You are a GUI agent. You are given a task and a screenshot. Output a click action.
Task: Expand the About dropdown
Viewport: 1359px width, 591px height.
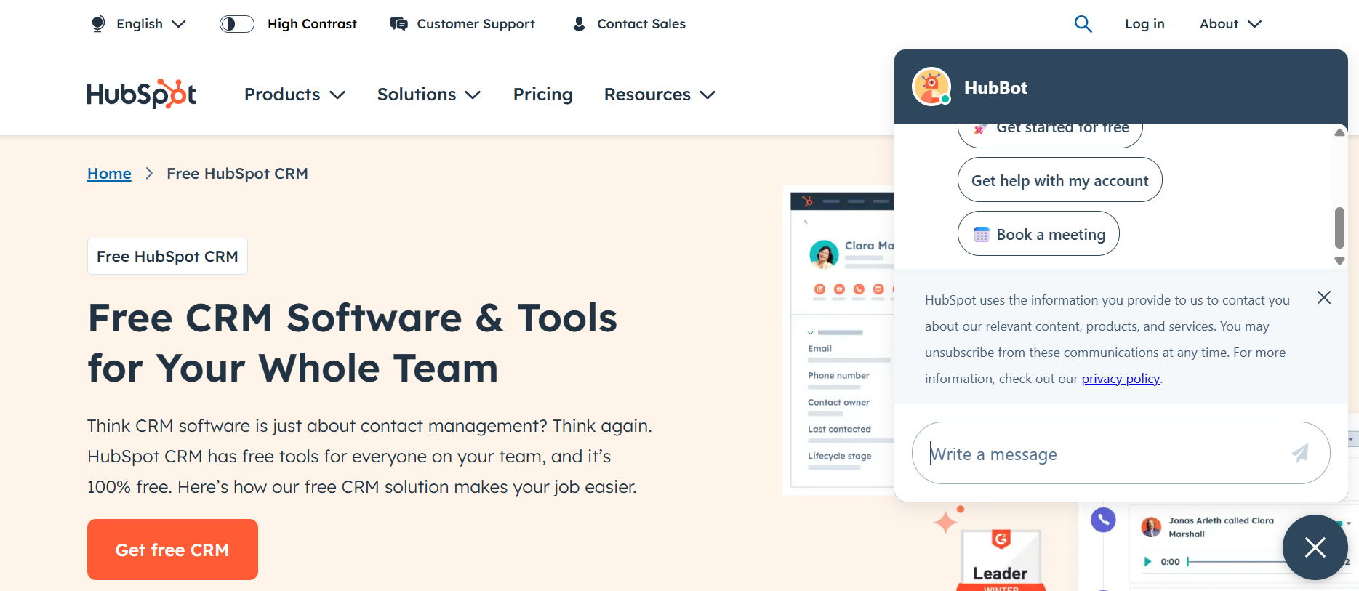pyautogui.click(x=1230, y=24)
